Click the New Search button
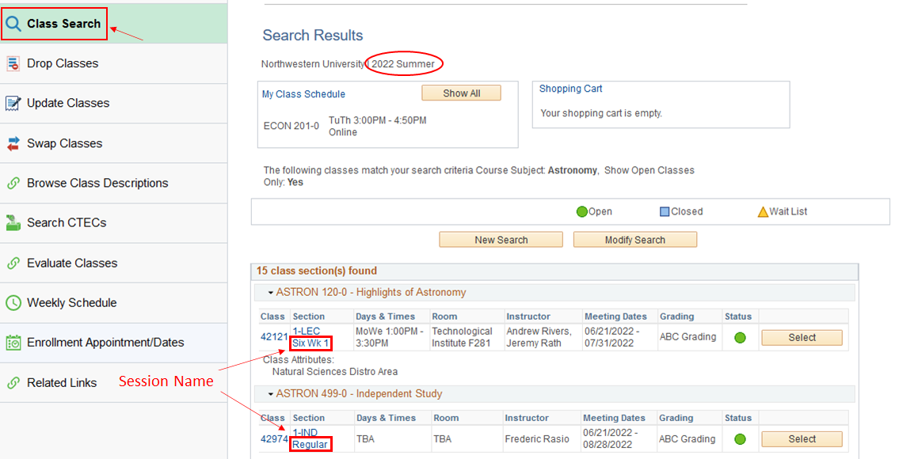Image resolution: width=899 pixels, height=459 pixels. point(501,240)
